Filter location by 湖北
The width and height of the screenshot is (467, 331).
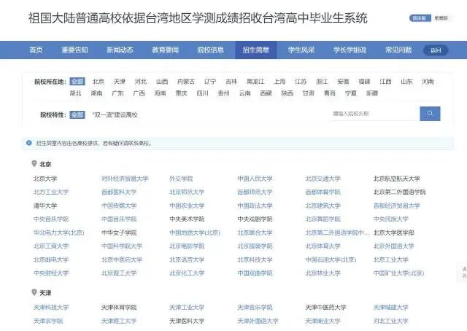point(75,93)
